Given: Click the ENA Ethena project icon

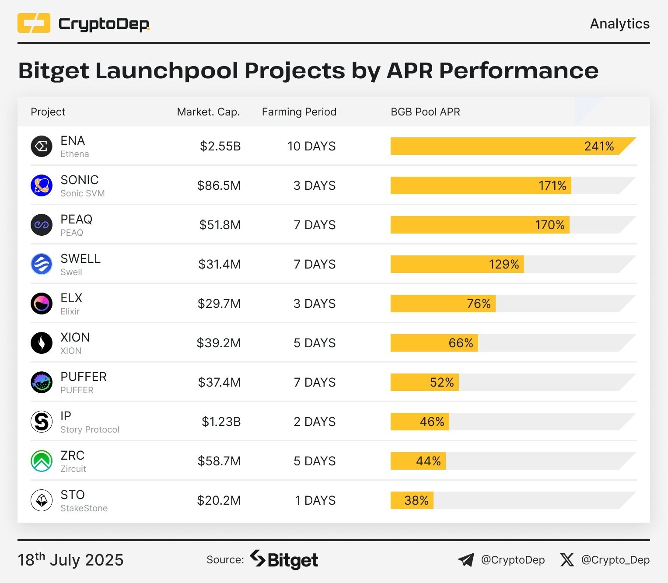Looking at the screenshot, I should pyautogui.click(x=42, y=146).
